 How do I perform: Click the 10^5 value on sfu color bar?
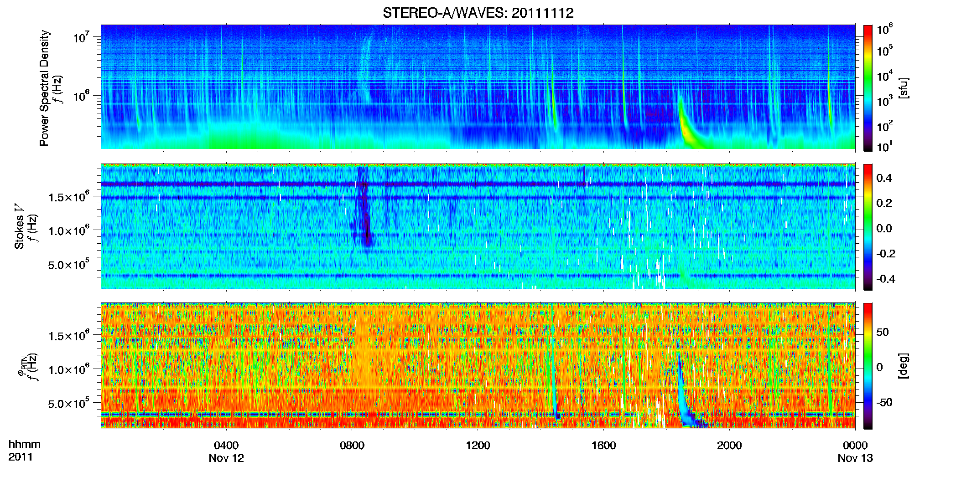[x=885, y=51]
